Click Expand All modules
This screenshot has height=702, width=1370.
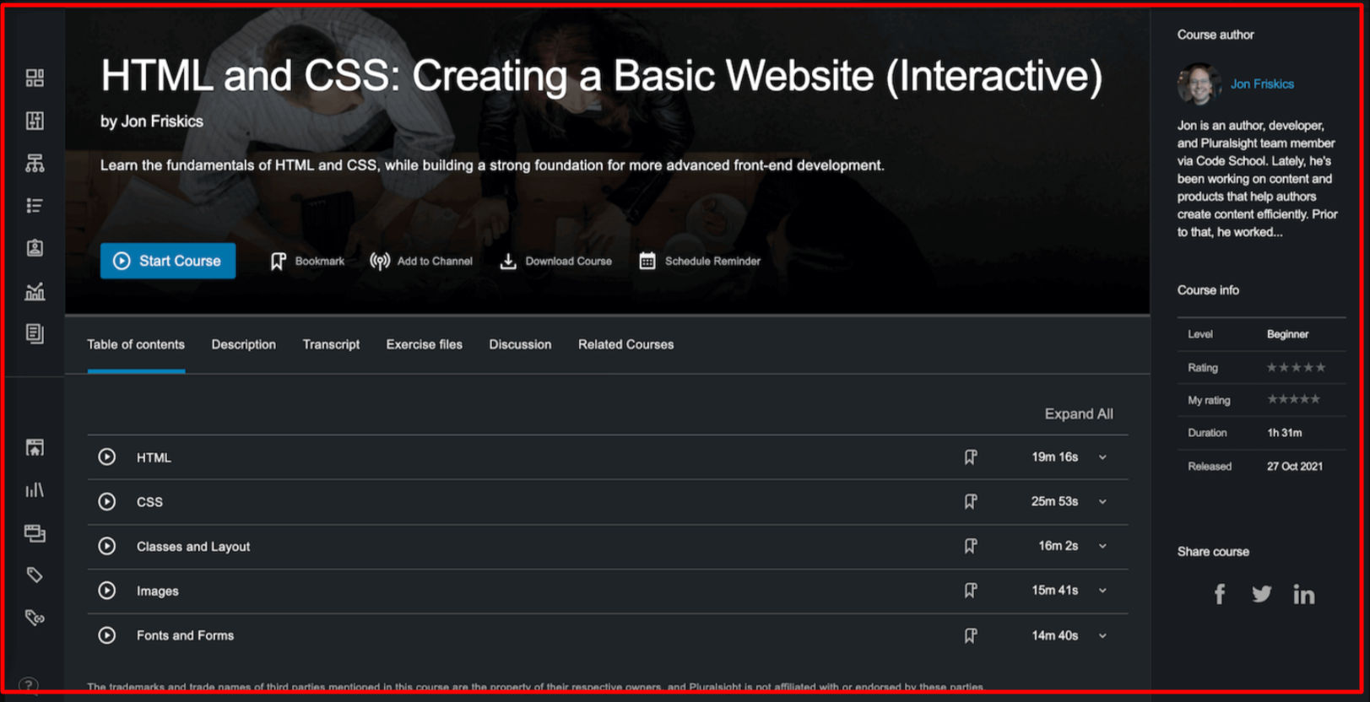1079,414
